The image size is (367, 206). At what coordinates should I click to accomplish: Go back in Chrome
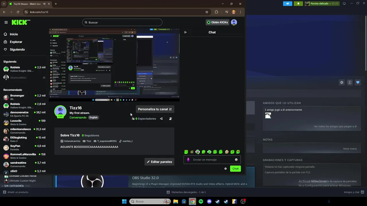click(x=4, y=12)
